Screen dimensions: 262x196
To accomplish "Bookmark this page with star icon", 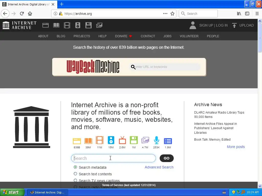I will (172, 14).
